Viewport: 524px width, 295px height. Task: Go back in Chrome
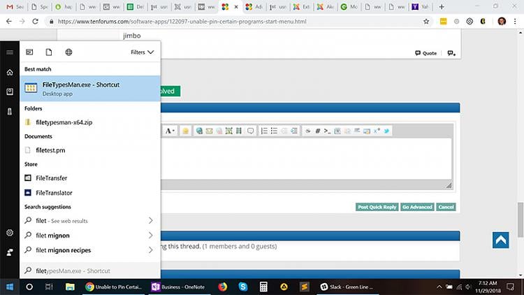click(x=9, y=22)
